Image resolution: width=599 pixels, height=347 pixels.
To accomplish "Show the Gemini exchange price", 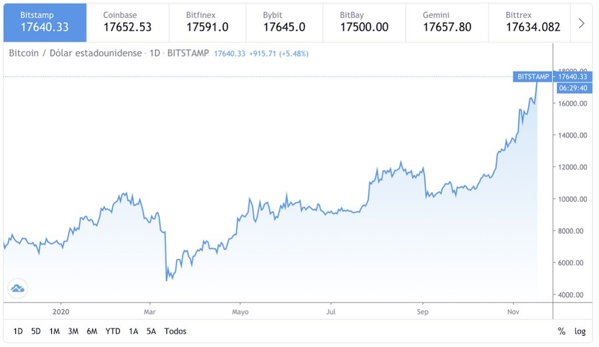I will (447, 22).
